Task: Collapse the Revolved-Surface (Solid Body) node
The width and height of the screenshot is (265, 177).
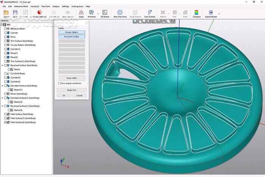Action: (x=3, y=65)
